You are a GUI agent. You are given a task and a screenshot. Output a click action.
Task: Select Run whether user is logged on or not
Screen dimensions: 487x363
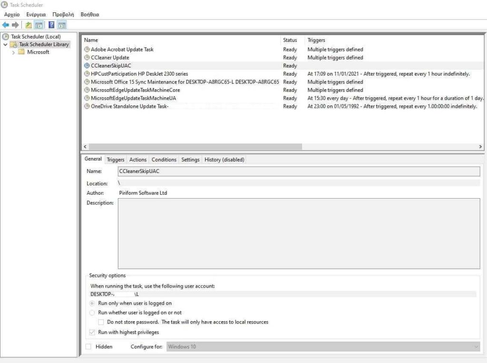coord(92,313)
